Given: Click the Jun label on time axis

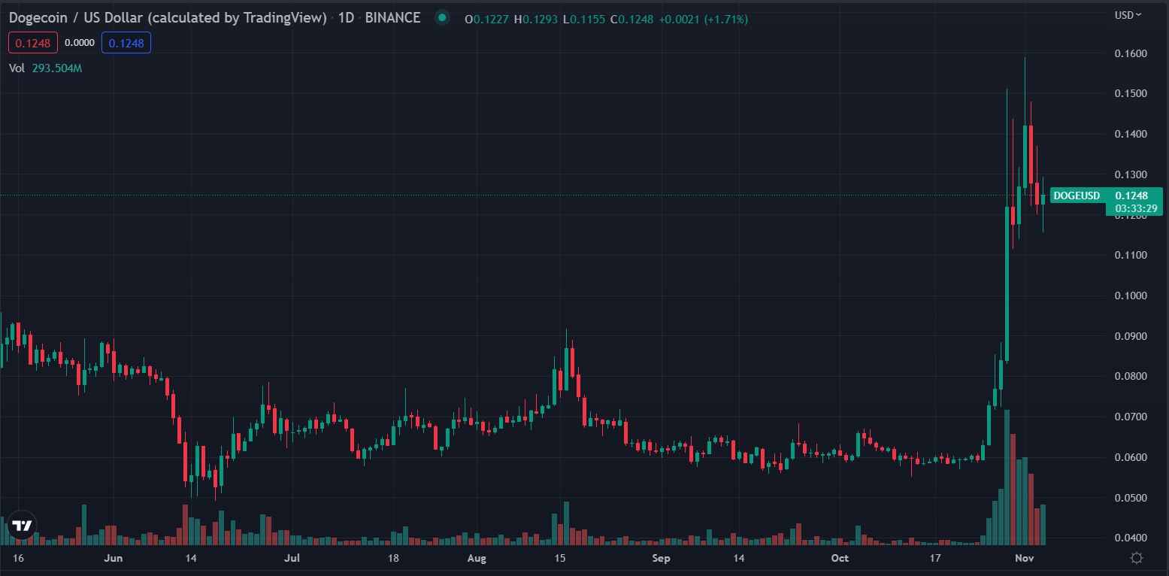Looking at the screenshot, I should tap(113, 559).
